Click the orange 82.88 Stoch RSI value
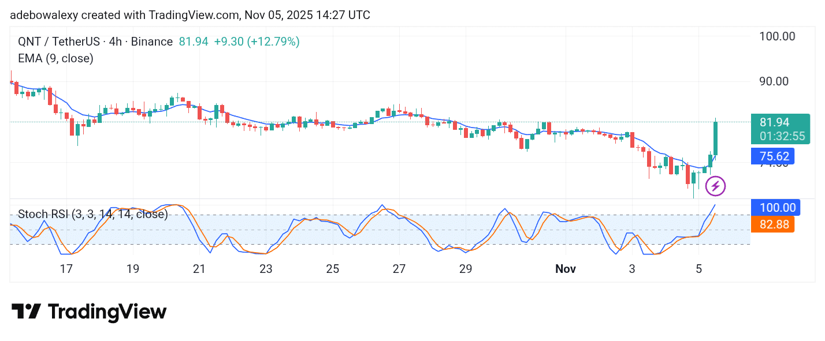825x341 pixels. [x=774, y=224]
